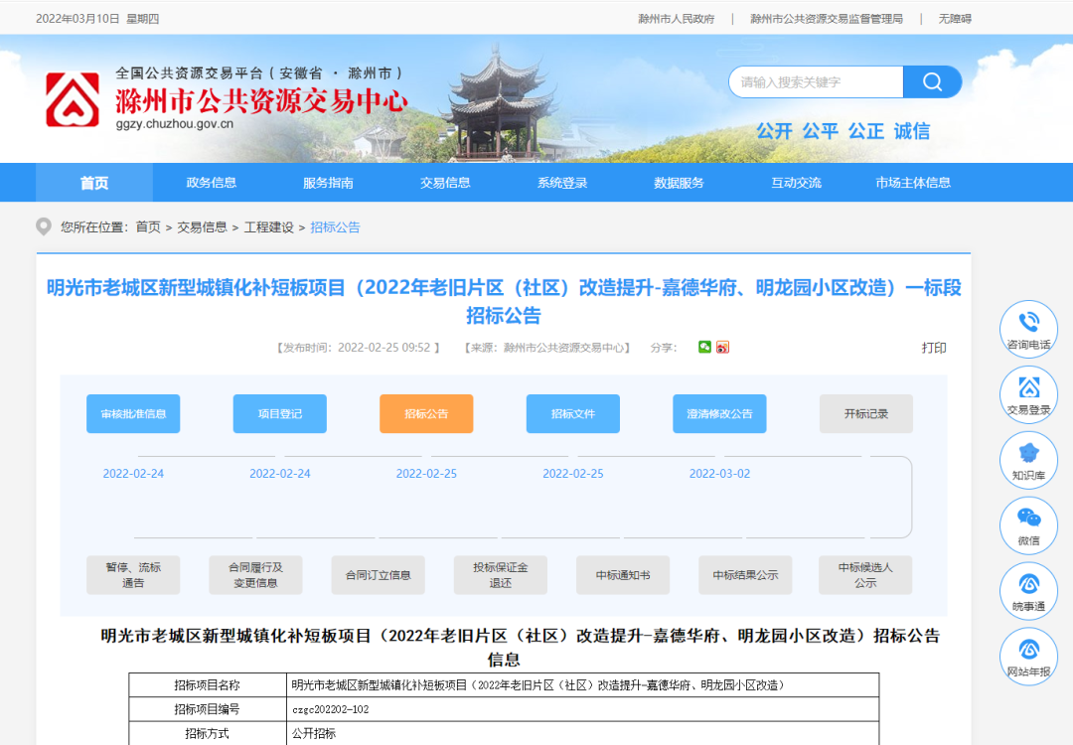The width and height of the screenshot is (1073, 745).
Task: Open the 交易信息 navigation menu
Action: tap(445, 183)
